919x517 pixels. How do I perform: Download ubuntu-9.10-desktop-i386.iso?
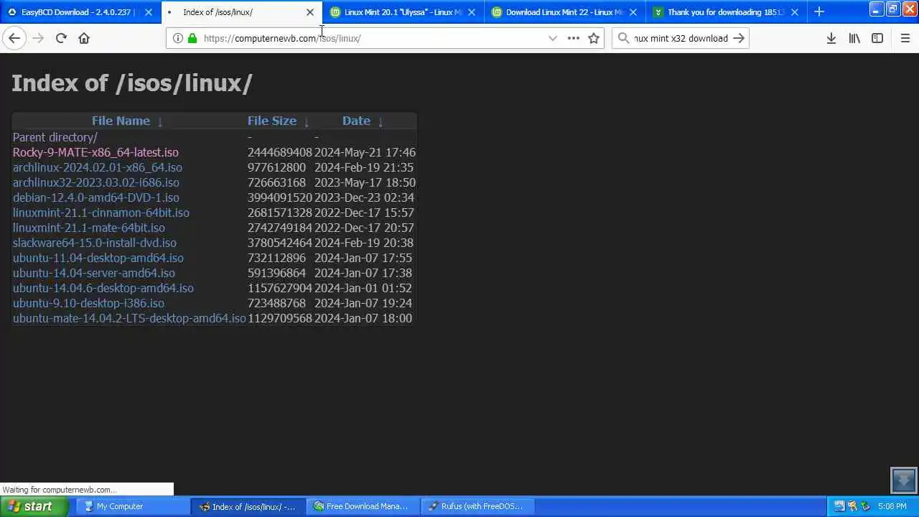pos(88,303)
